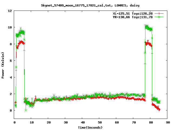Click y-axis tick label 2
The image size is (173, 130).
[x=11, y=94]
